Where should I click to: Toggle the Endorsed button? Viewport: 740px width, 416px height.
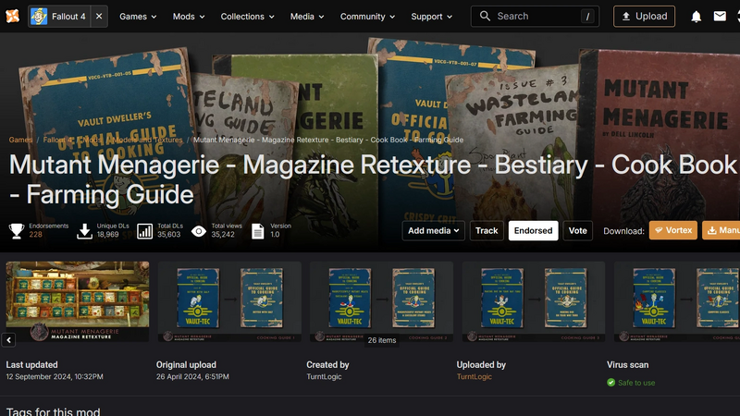pos(533,231)
